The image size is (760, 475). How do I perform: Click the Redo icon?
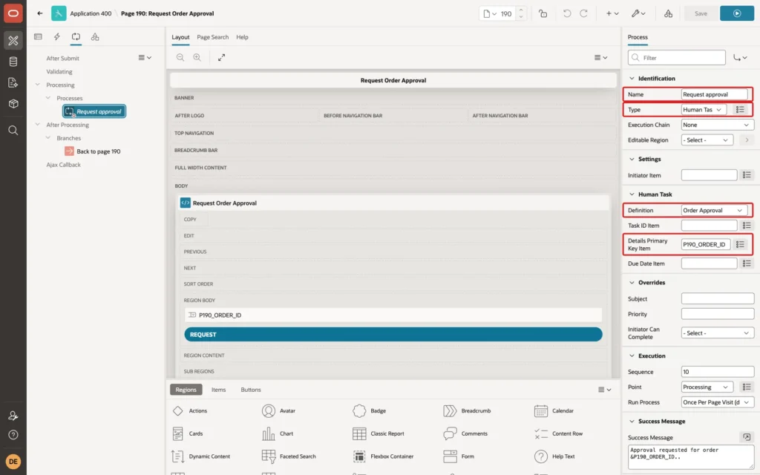click(583, 13)
